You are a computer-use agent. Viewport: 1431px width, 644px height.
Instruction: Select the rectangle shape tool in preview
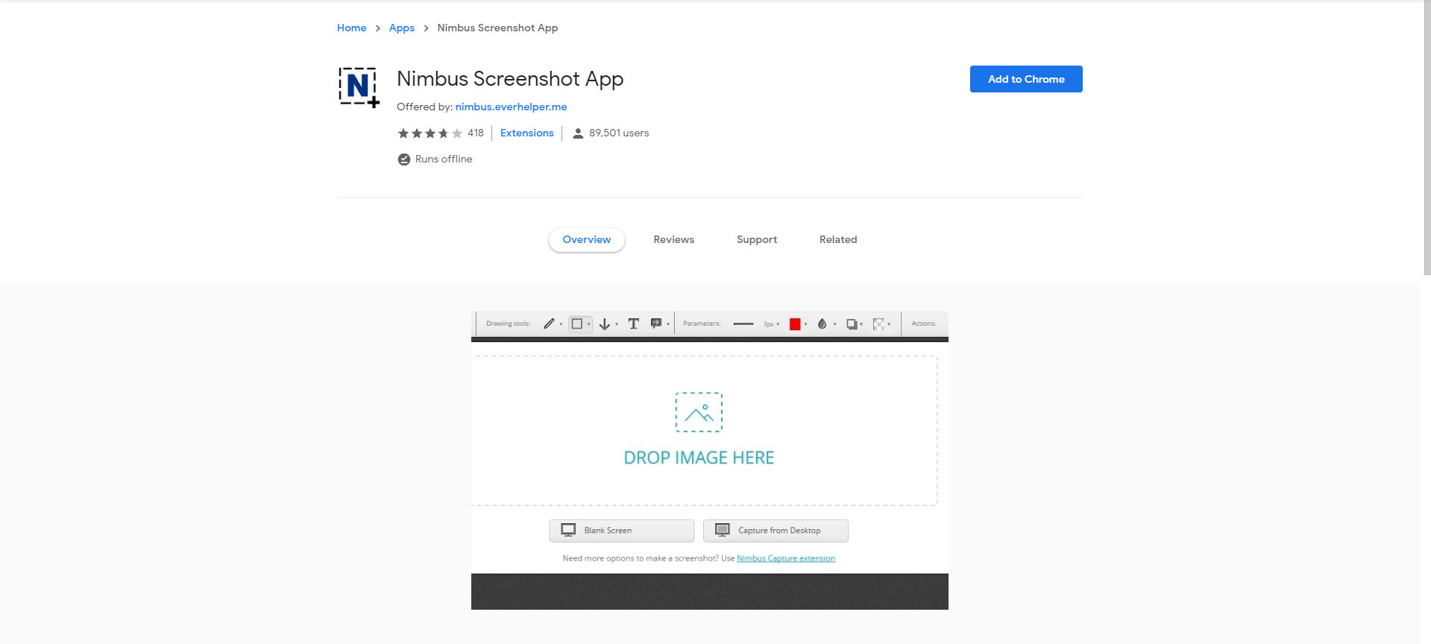click(x=577, y=323)
